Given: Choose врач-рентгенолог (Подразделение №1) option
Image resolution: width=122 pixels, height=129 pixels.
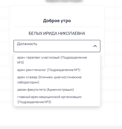Looking at the screenshot, I should pos(57,70).
